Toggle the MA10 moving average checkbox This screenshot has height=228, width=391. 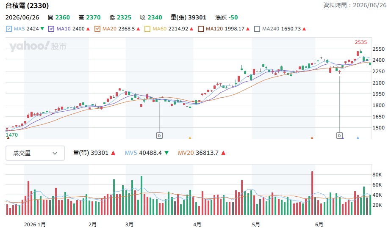[51, 29]
